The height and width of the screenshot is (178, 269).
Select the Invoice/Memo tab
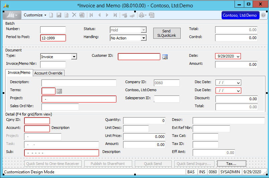[19, 73]
